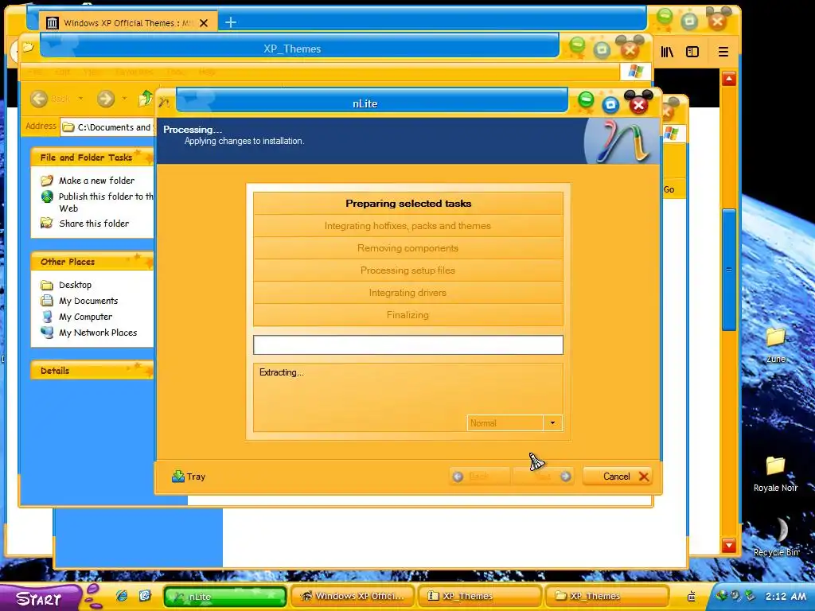Viewport: 815px width, 611px height.
Task: Click the Up folder icon in XP_Themes toolbar
Action: coord(146,98)
